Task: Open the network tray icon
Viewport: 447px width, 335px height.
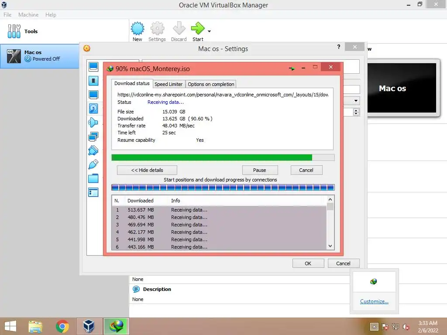Action: (395, 326)
